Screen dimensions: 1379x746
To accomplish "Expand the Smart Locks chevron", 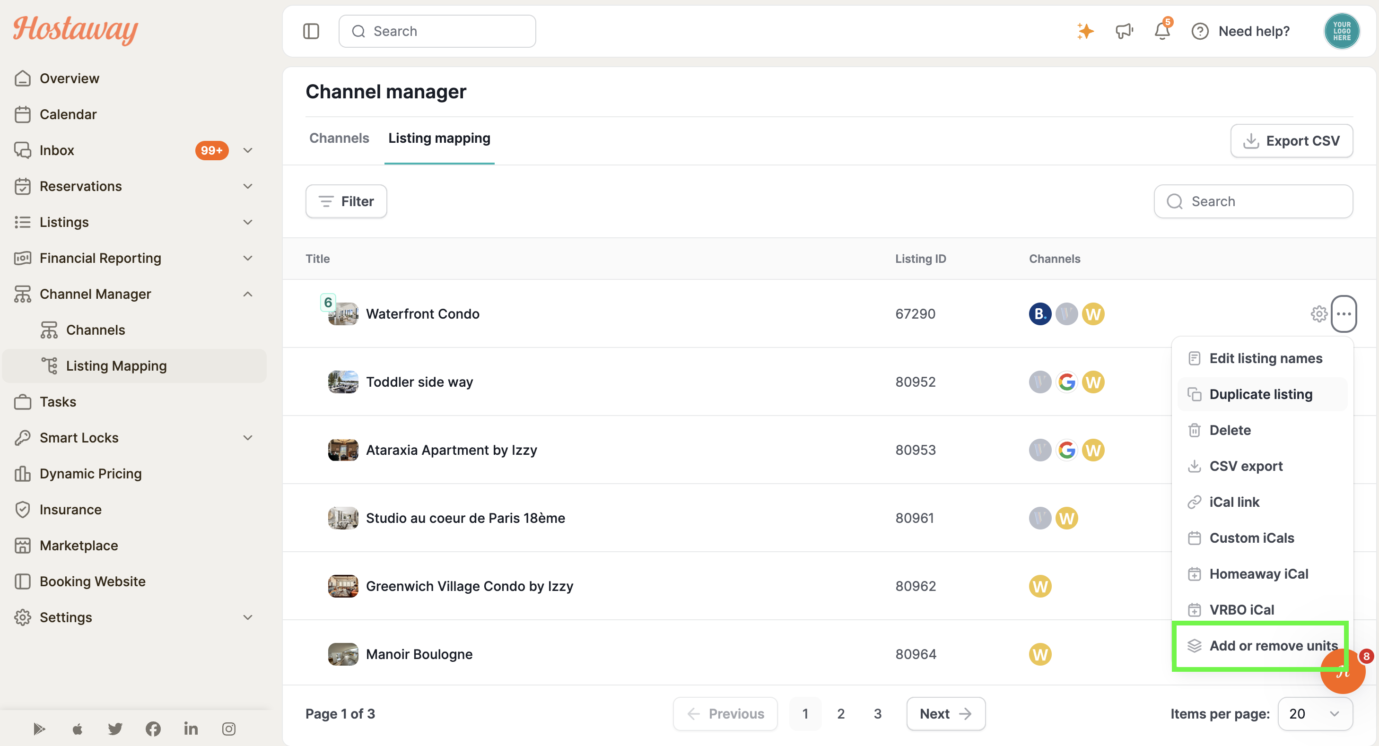I will (247, 437).
